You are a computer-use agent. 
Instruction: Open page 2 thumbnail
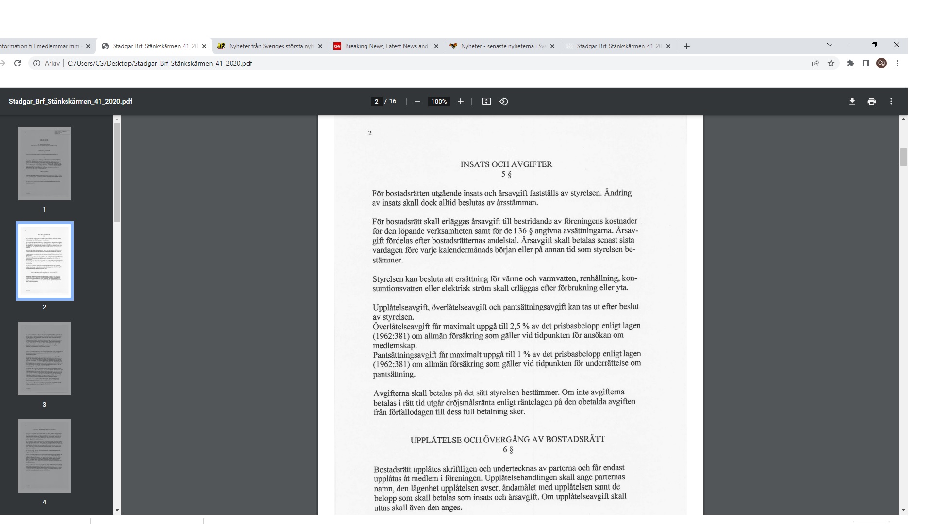point(45,261)
